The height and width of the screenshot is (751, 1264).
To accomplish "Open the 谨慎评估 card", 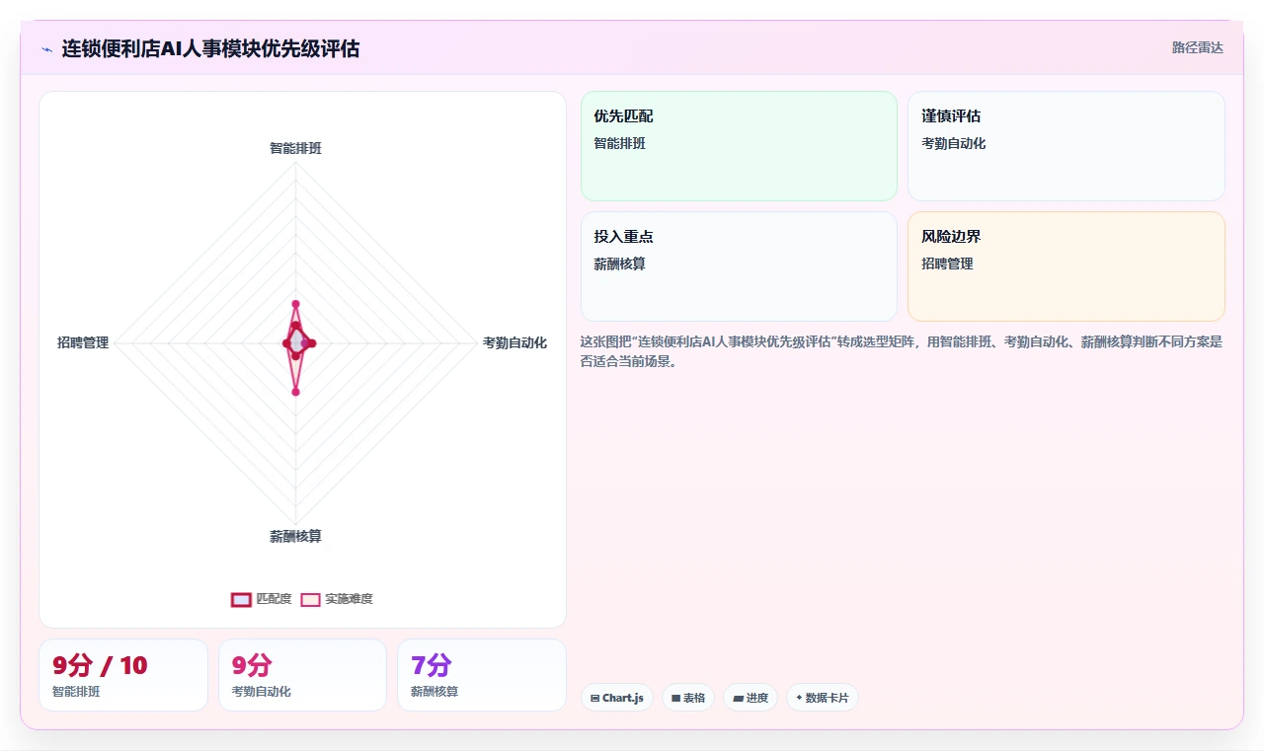I will [1066, 146].
